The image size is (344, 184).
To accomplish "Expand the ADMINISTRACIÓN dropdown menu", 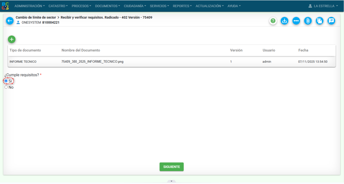I will (29, 6).
